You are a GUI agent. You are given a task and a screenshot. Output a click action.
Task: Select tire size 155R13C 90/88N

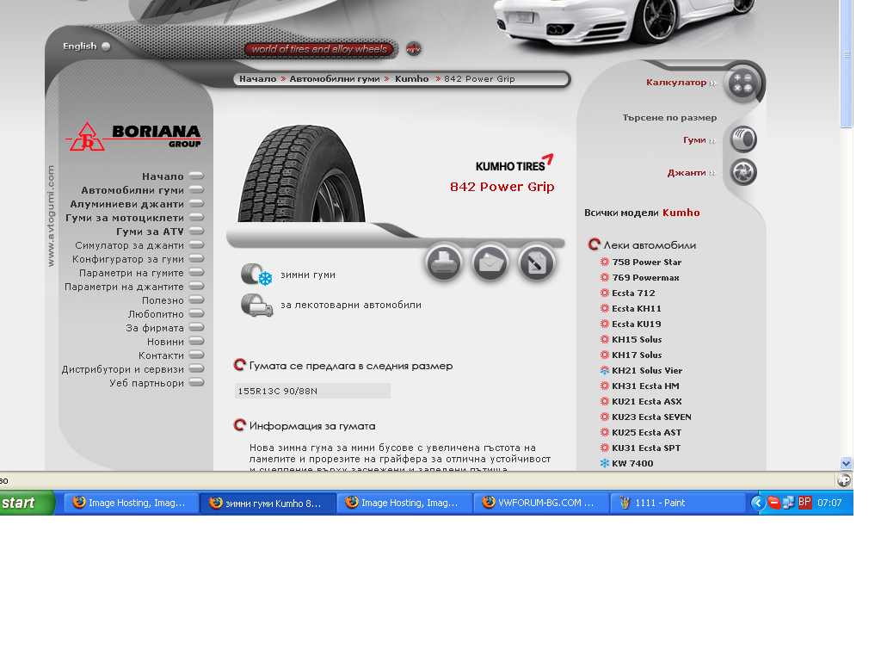click(x=311, y=392)
